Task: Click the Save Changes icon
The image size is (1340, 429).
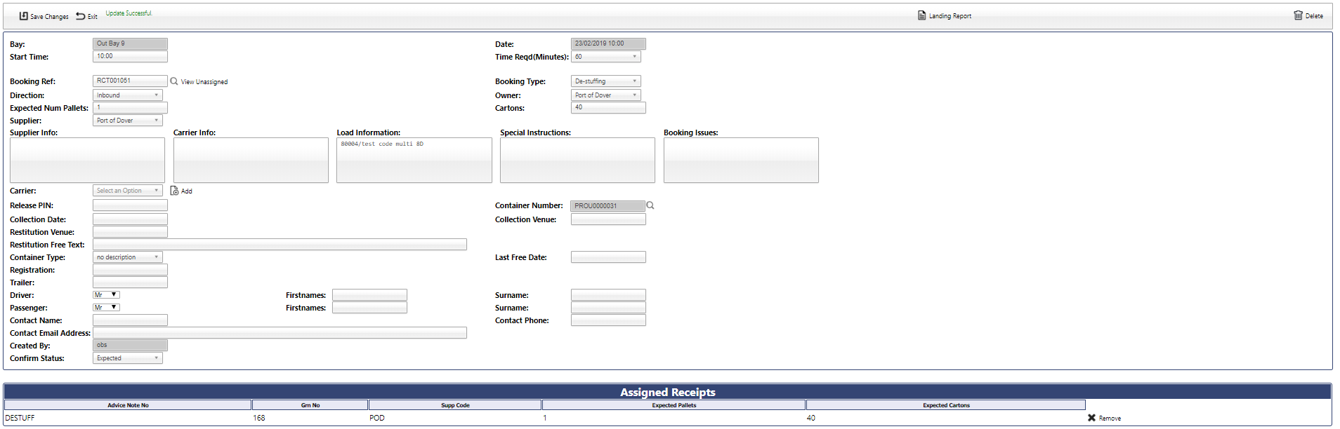Action: click(23, 16)
